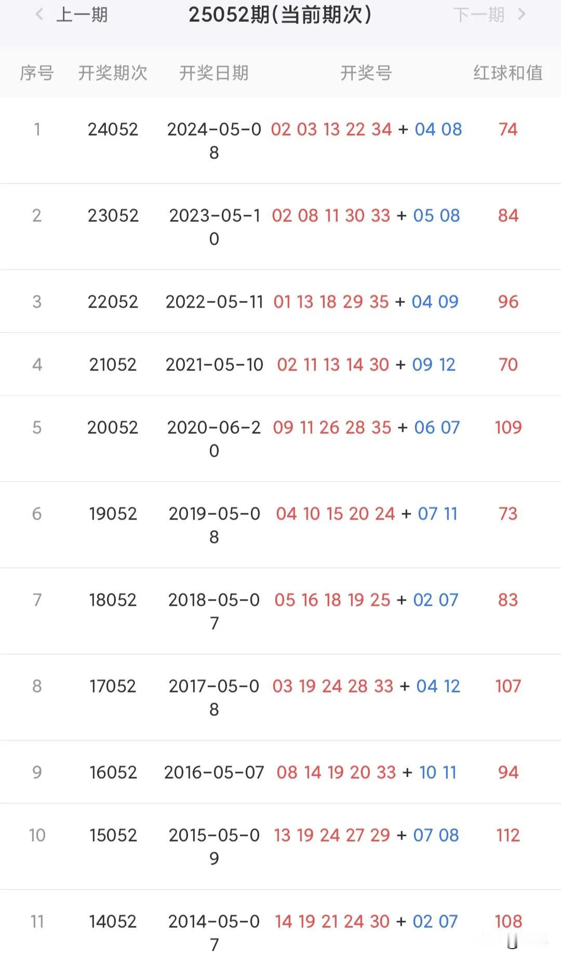Click the 开奖日期 column header

point(214,73)
